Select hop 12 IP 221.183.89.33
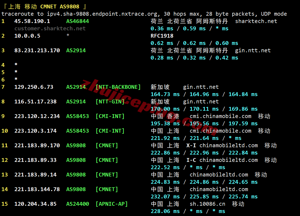The height and width of the screenshot is (216, 300). 35,160
